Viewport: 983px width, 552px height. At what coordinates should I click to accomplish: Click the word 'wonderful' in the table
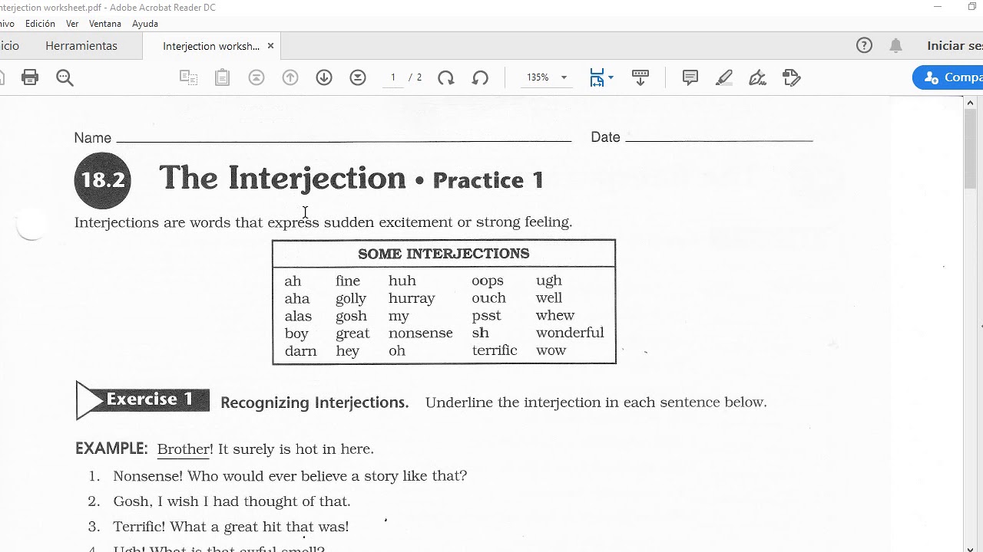click(x=570, y=333)
